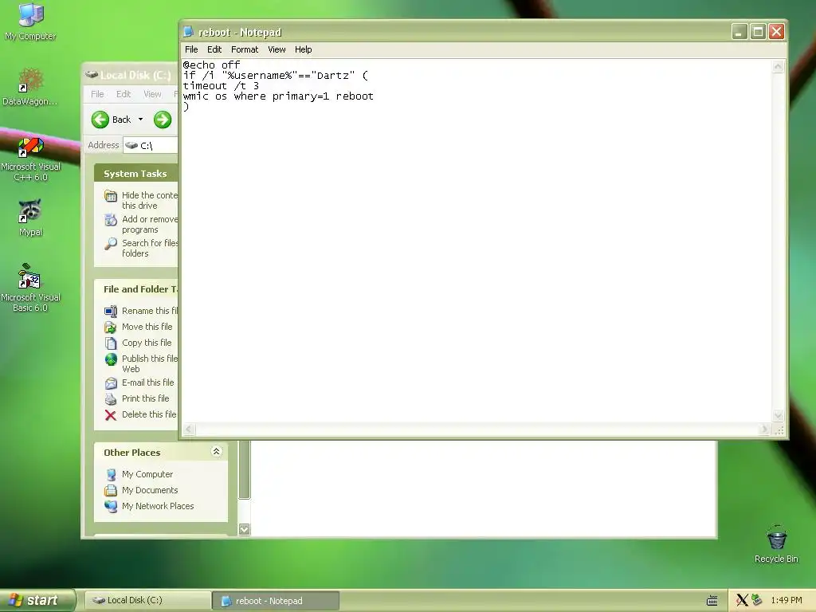816x612 pixels.
Task: Open Edit menu in Local Disk window
Action: coord(124,94)
